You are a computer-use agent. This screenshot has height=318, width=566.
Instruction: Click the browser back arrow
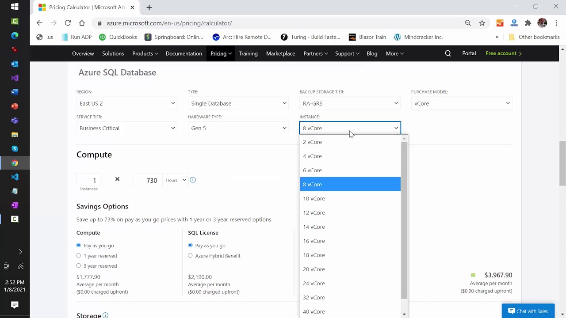pyautogui.click(x=39, y=23)
